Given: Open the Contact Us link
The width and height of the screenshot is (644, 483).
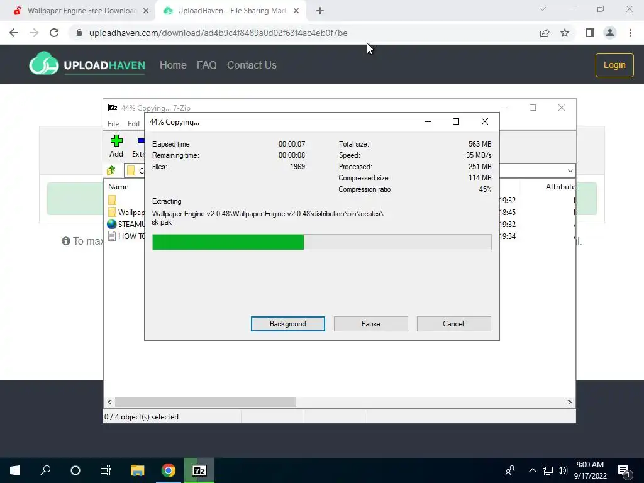Looking at the screenshot, I should click(252, 65).
